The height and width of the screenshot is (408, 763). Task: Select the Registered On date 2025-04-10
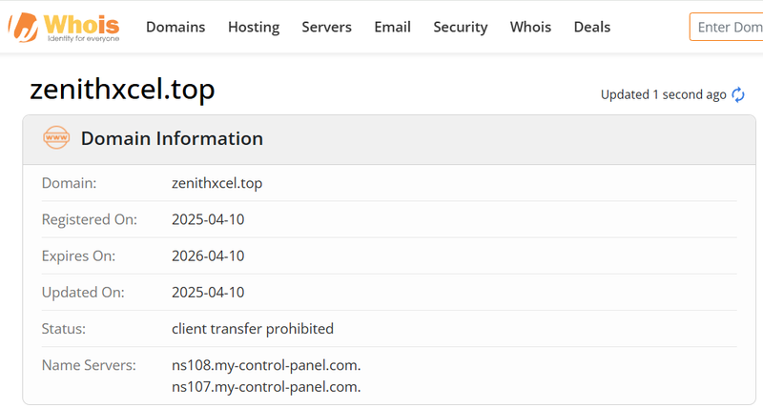208,219
